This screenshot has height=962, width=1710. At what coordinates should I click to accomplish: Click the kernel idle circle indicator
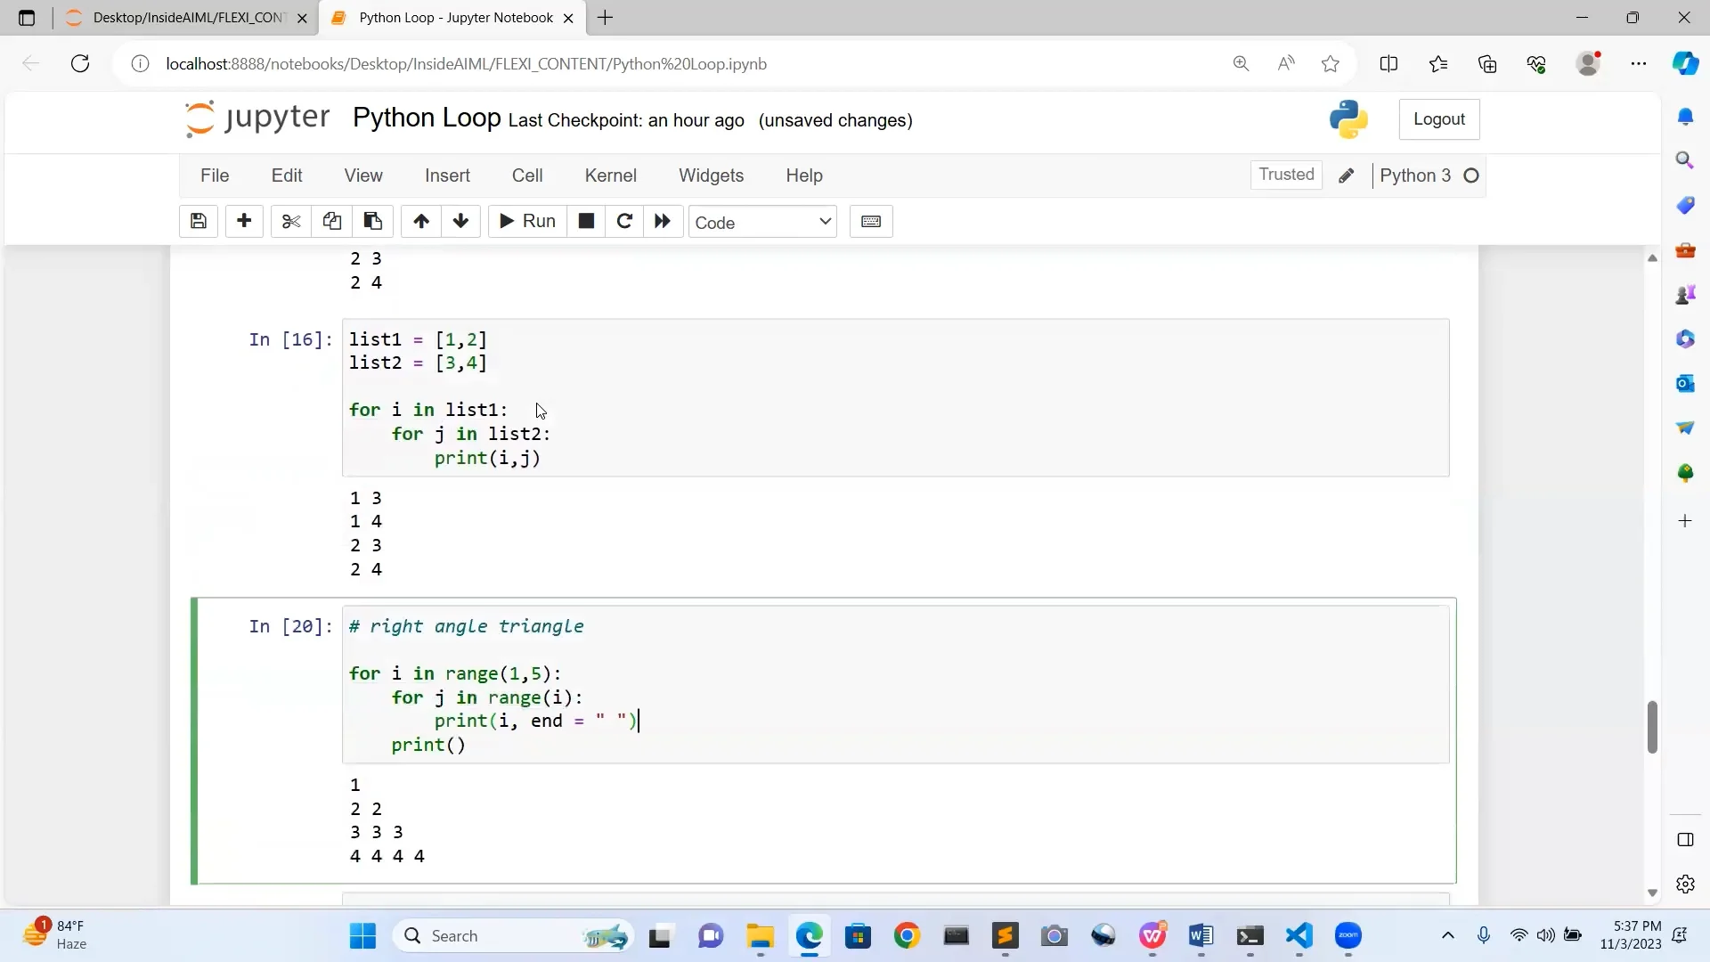click(x=1471, y=175)
